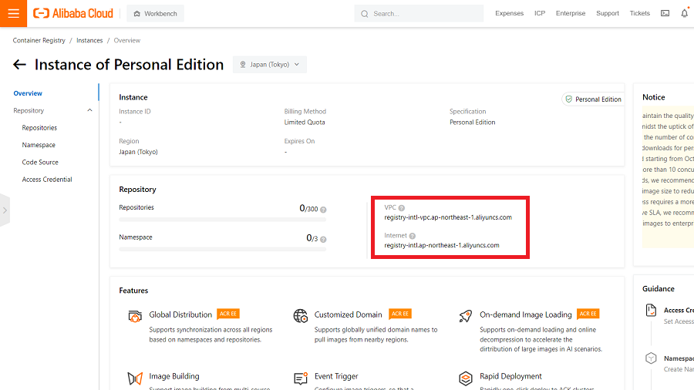Click the On-demand Image Loading rocket icon
The image size is (694, 390).
(465, 316)
